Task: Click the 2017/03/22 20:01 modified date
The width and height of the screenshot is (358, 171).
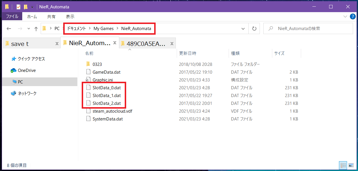Action: pos(195,103)
